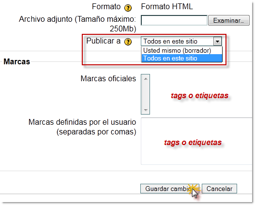Click the Cancelar button

(x=219, y=189)
